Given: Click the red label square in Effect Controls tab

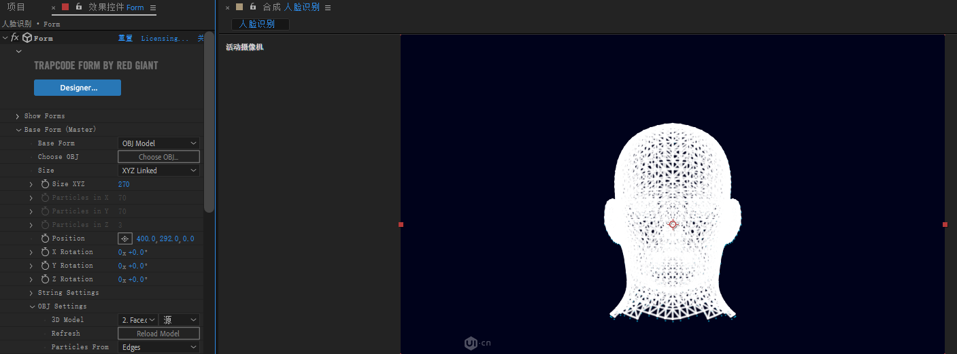Looking at the screenshot, I should point(65,7).
